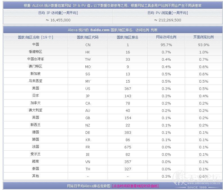Viewport: 223px width, 190px height.
Task: Click the 网站日平均Alexa排名走势图 section title
Action: click(89, 186)
